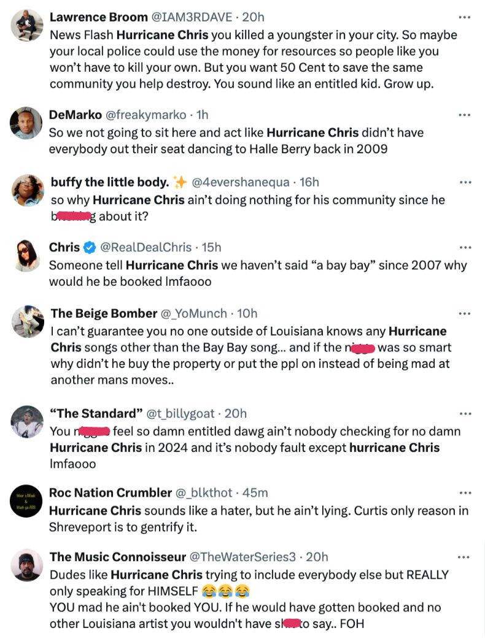Screen dimensions: 485x644
Task: Open Lawrence Broom's profile picture
Action: click(x=27, y=26)
